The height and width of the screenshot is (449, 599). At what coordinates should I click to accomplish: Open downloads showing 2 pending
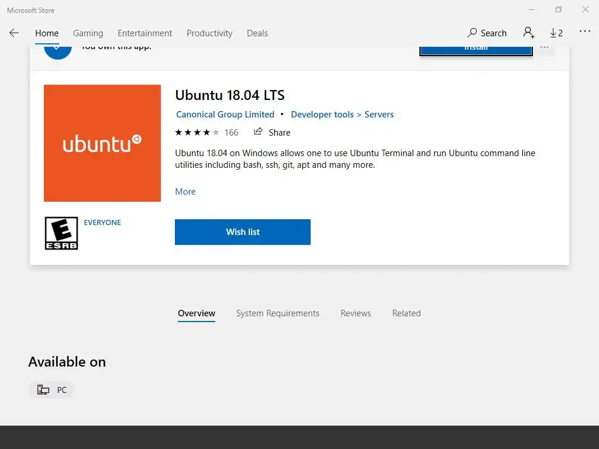click(x=556, y=33)
